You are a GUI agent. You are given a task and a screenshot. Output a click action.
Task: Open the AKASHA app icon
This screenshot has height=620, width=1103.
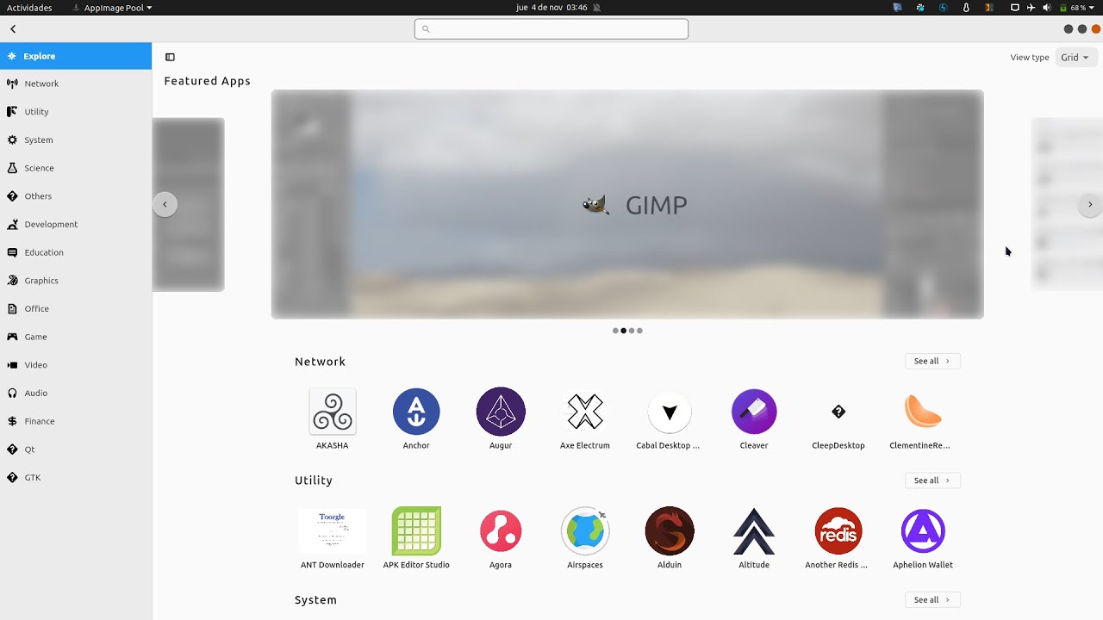pyautogui.click(x=332, y=412)
